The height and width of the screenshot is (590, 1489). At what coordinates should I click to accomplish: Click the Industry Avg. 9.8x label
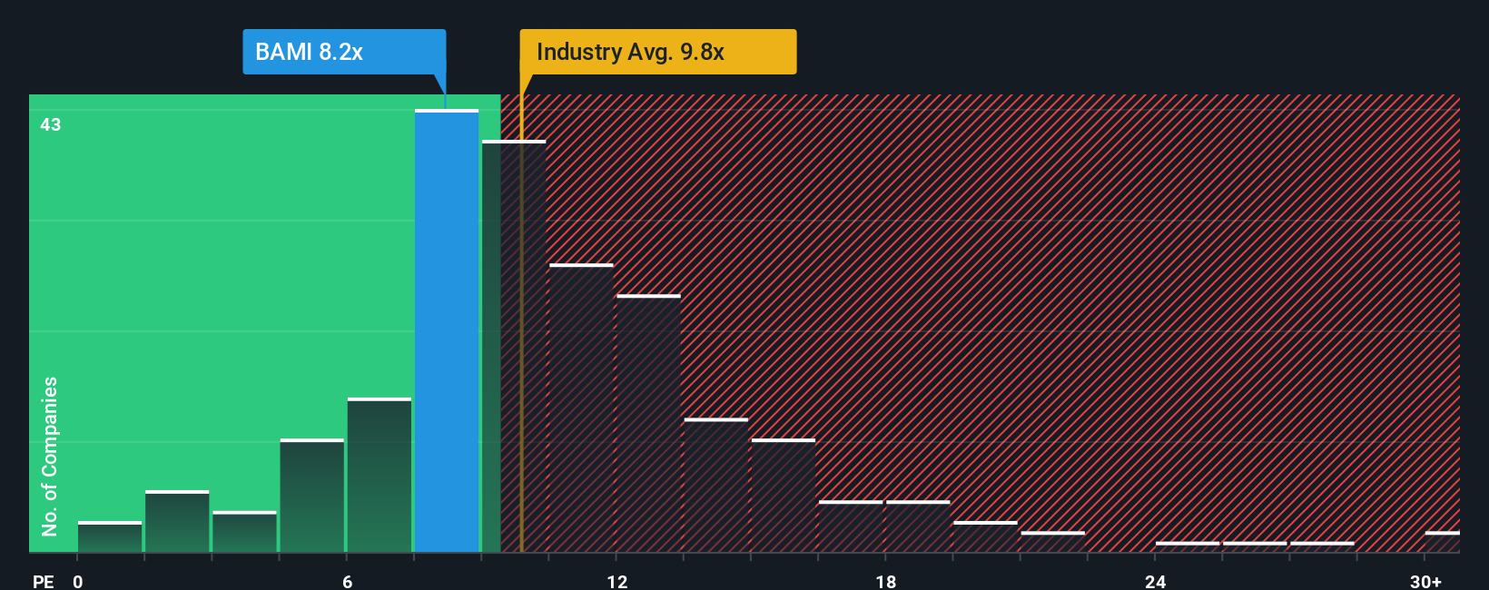coord(658,52)
